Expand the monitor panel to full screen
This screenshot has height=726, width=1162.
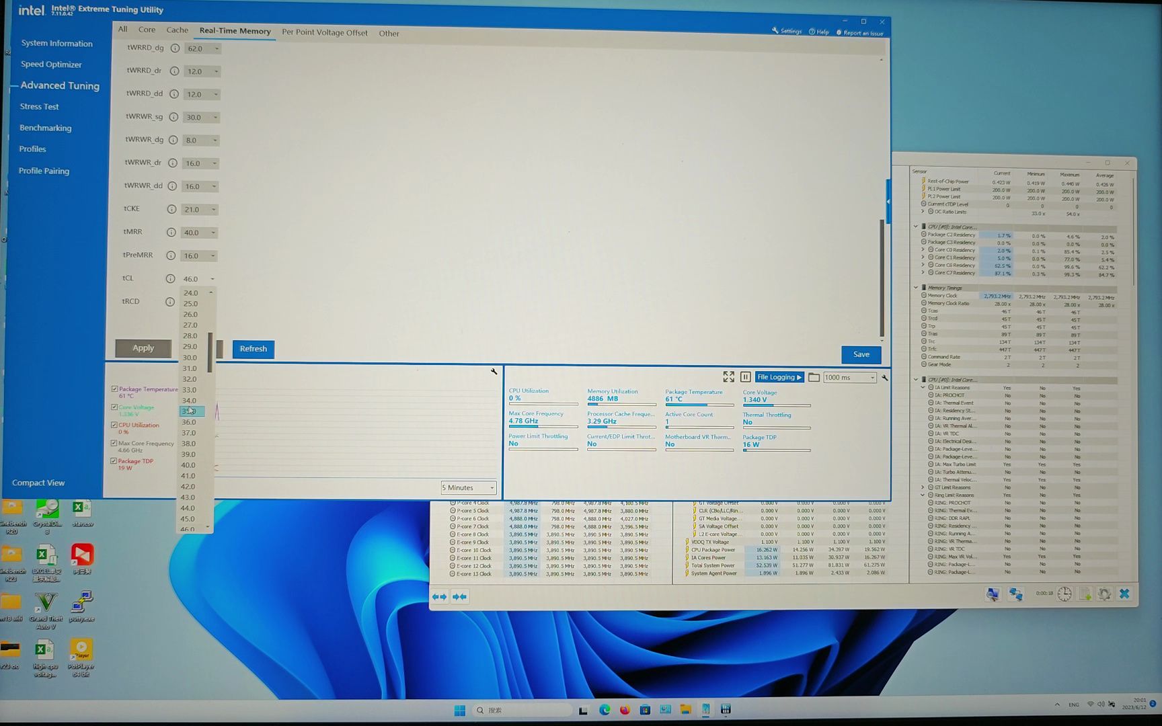[728, 377]
